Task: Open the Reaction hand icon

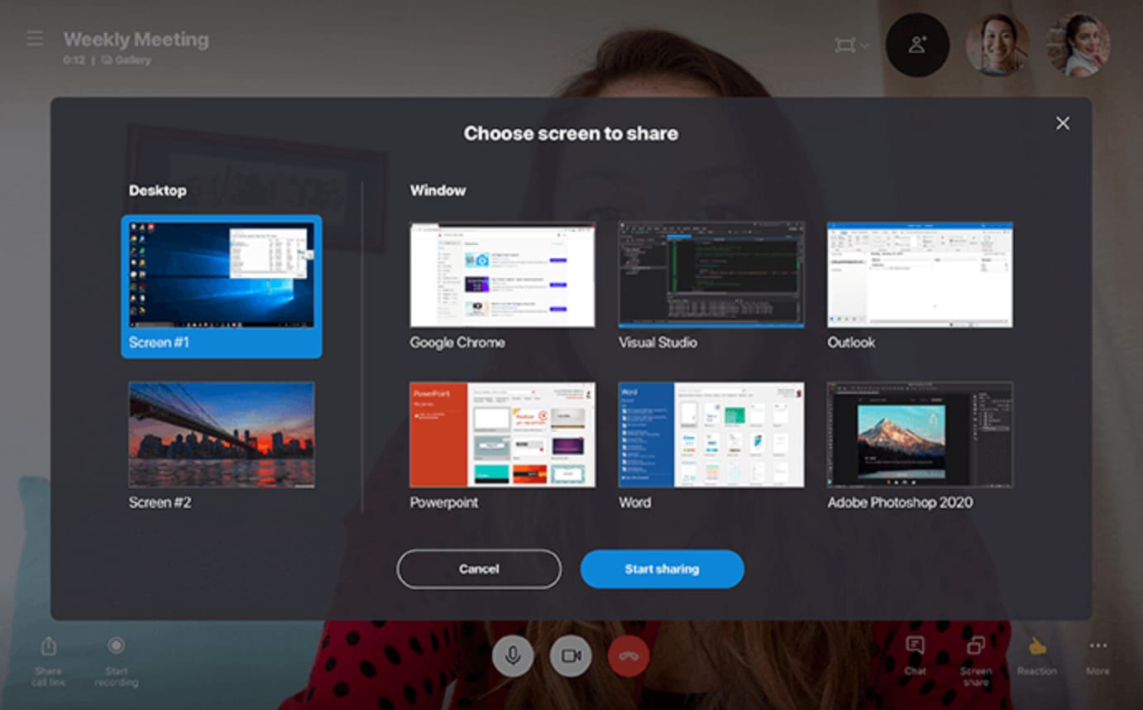Action: coord(1037,645)
